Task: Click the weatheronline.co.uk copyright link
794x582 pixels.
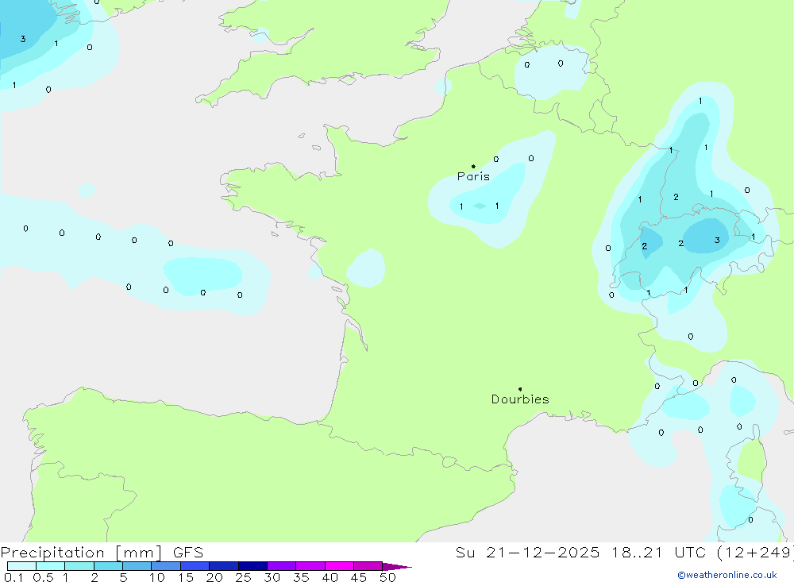Action: 727,575
